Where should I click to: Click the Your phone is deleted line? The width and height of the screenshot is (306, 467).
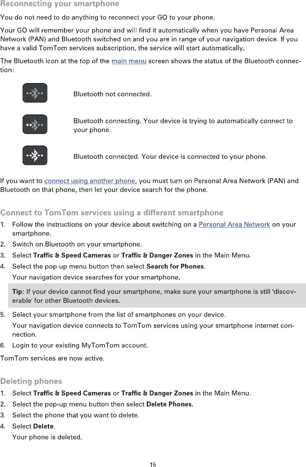tap(47, 437)
